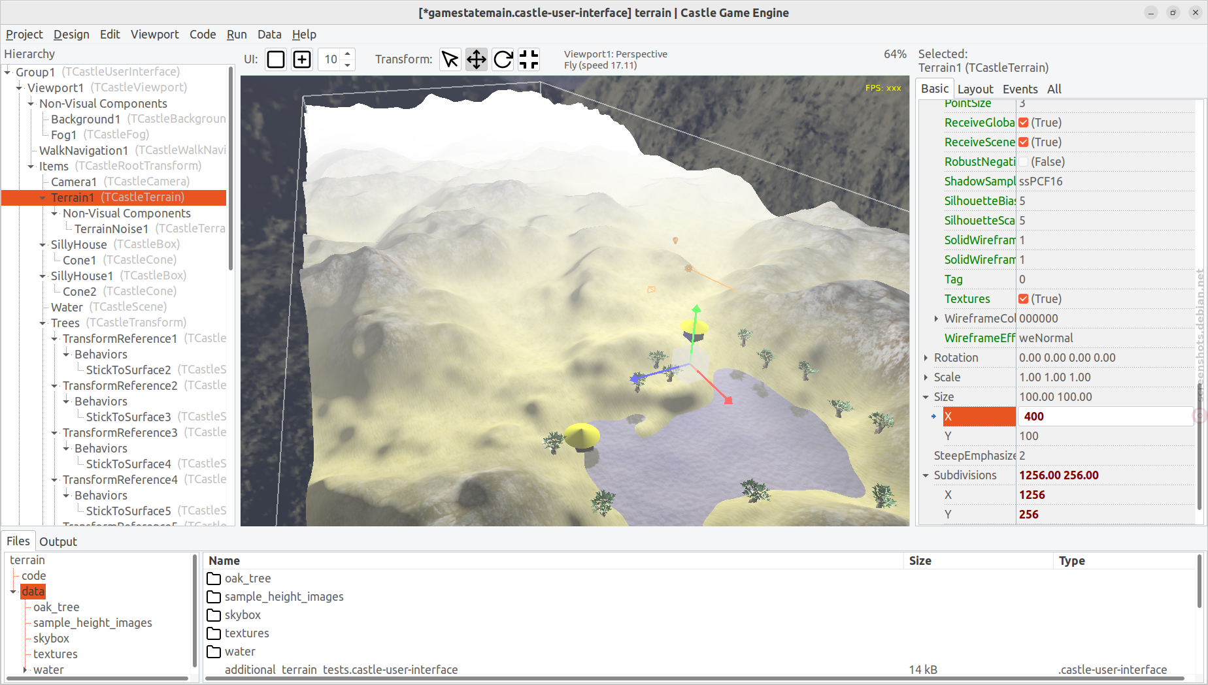
Task: Enable the RobustNegativeScale checkbox
Action: pyautogui.click(x=1024, y=162)
